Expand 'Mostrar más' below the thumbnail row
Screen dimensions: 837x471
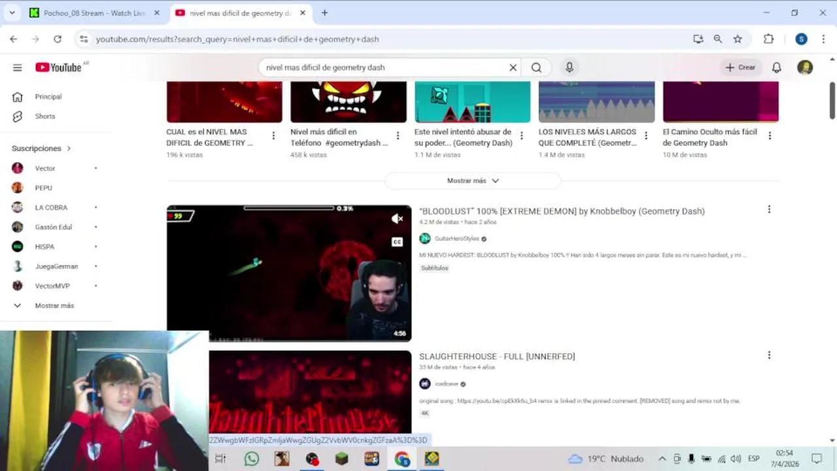(x=473, y=180)
